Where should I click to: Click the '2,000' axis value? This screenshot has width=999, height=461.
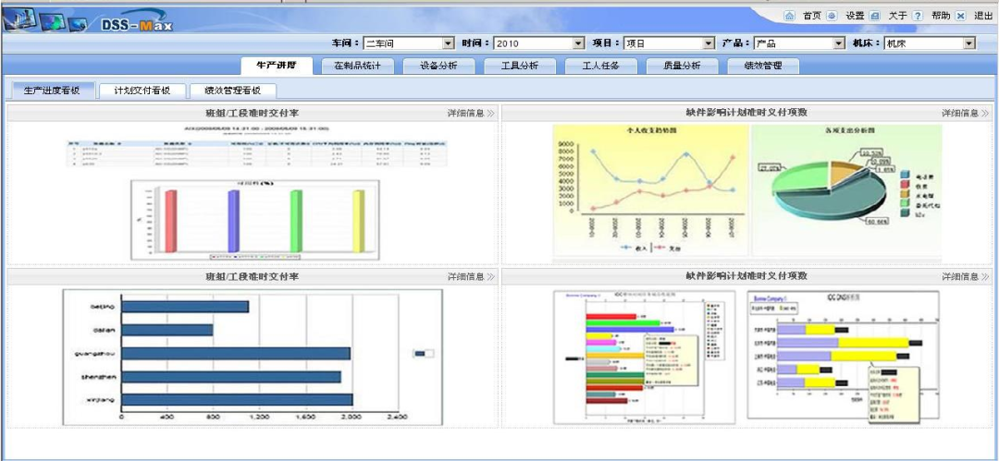pos(352,417)
